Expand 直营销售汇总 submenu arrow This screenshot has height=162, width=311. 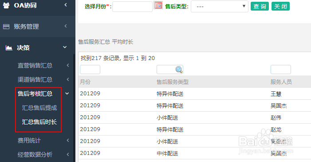[68, 65]
